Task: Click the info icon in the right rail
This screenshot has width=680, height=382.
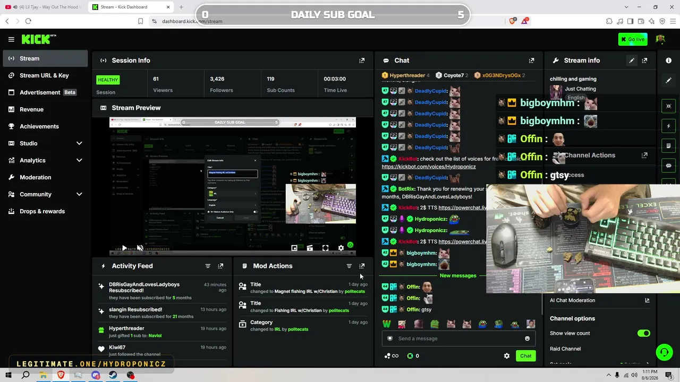Action: click(668, 60)
